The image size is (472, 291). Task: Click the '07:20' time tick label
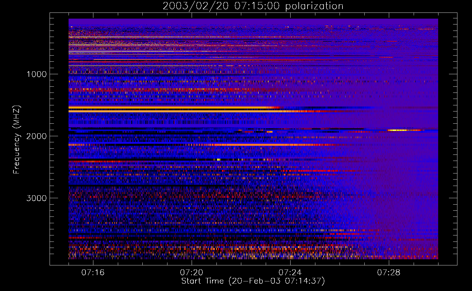[192, 273]
